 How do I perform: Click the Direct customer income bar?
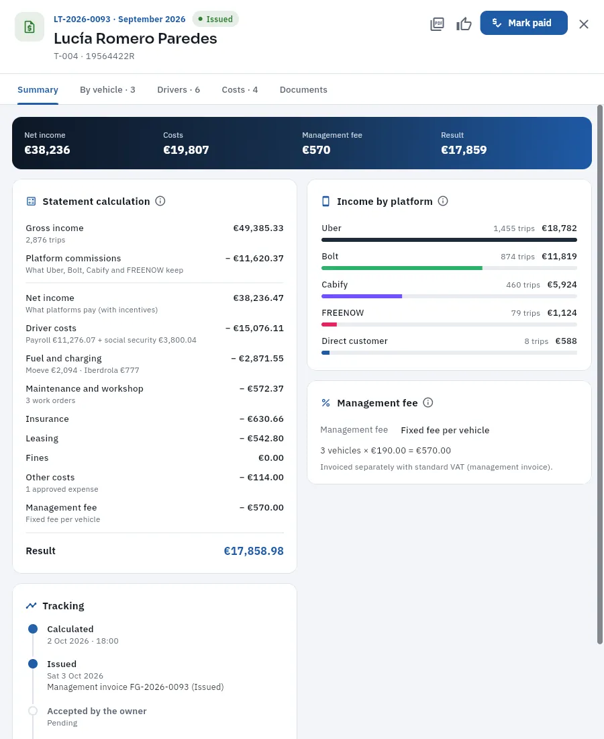point(449,353)
